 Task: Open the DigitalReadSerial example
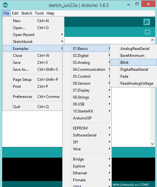(134, 69)
